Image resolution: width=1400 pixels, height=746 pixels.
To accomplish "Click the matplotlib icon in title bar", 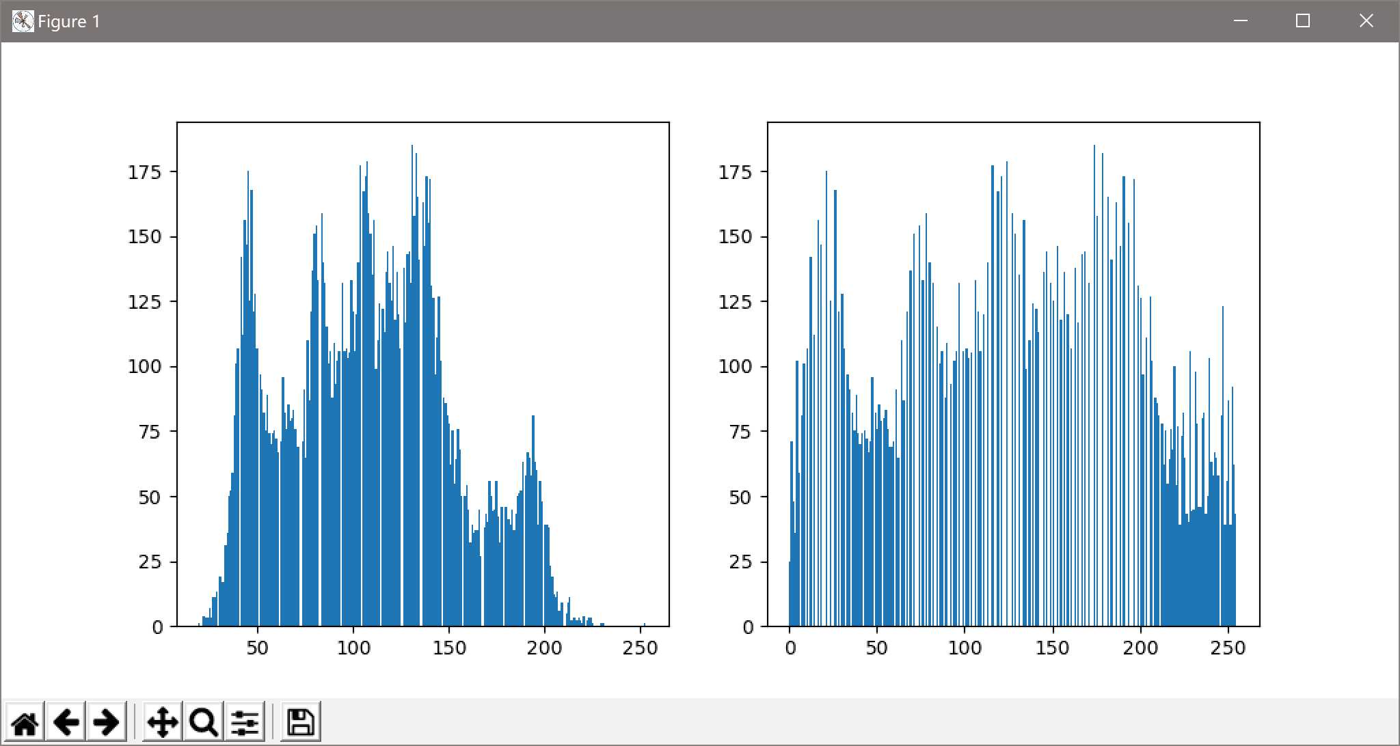I will 23,21.
